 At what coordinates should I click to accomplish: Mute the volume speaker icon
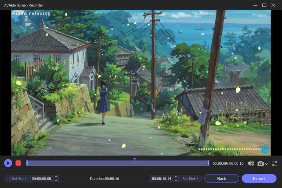(x=251, y=164)
